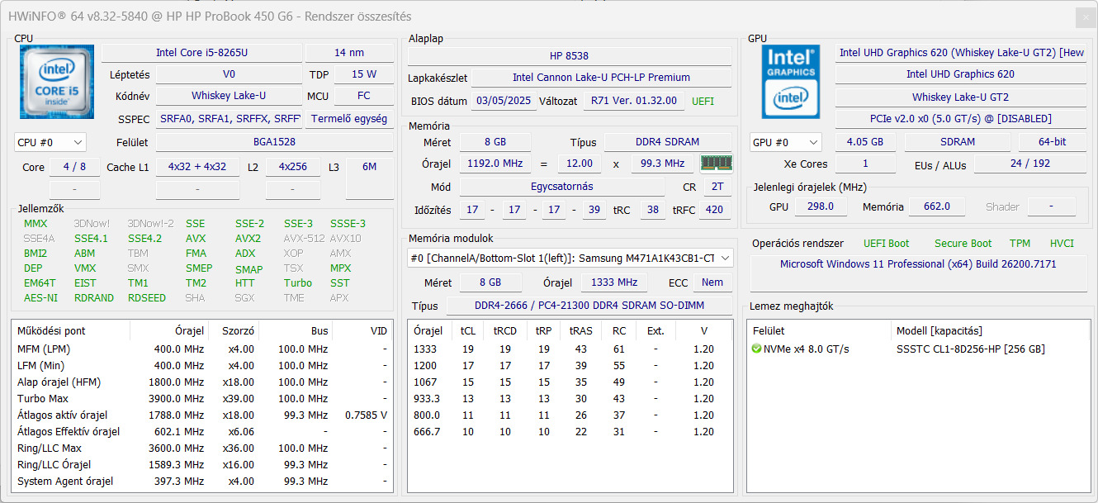Click the tRFC 420 timing value
The height and width of the screenshot is (503, 1098).
tap(713, 210)
